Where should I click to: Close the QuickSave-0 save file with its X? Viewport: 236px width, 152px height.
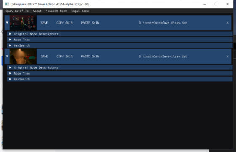tap(228, 23)
